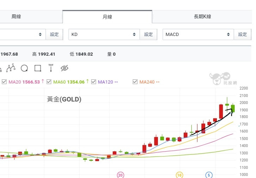Click the price value 1967.68
The image size is (256, 178).
(x=9, y=54)
